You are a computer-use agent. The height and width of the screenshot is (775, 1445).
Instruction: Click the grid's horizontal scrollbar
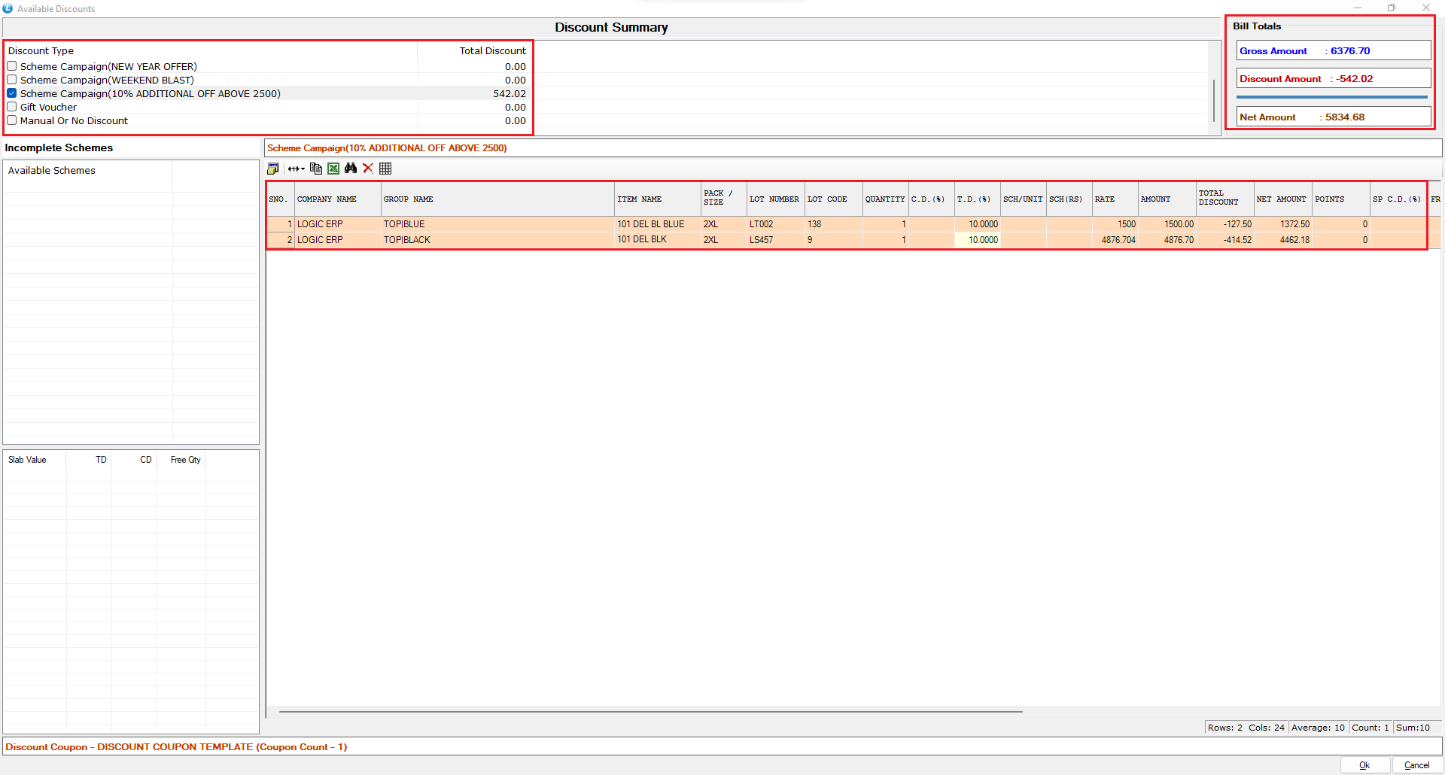650,711
